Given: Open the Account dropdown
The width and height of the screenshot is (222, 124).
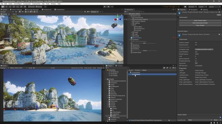Looking at the screenshot, I should pos(192,7).
